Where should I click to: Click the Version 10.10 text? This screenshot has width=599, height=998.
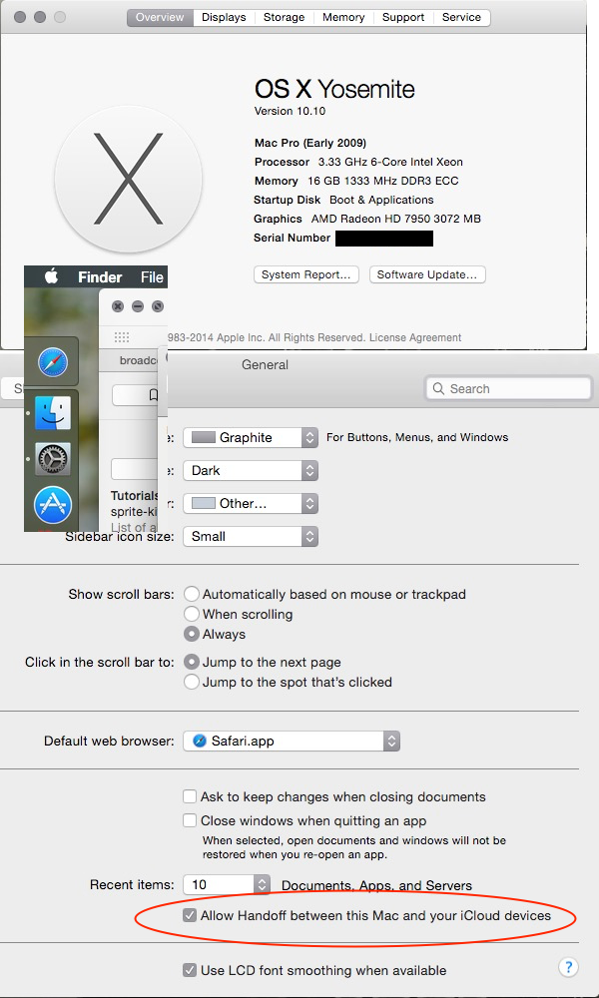290,111
